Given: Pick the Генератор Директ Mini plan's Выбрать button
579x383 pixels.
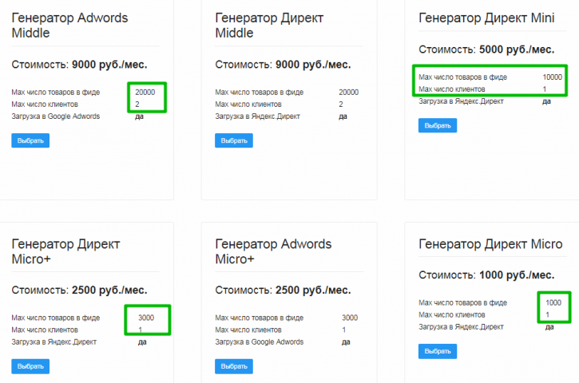Looking at the screenshot, I should tap(438, 125).
